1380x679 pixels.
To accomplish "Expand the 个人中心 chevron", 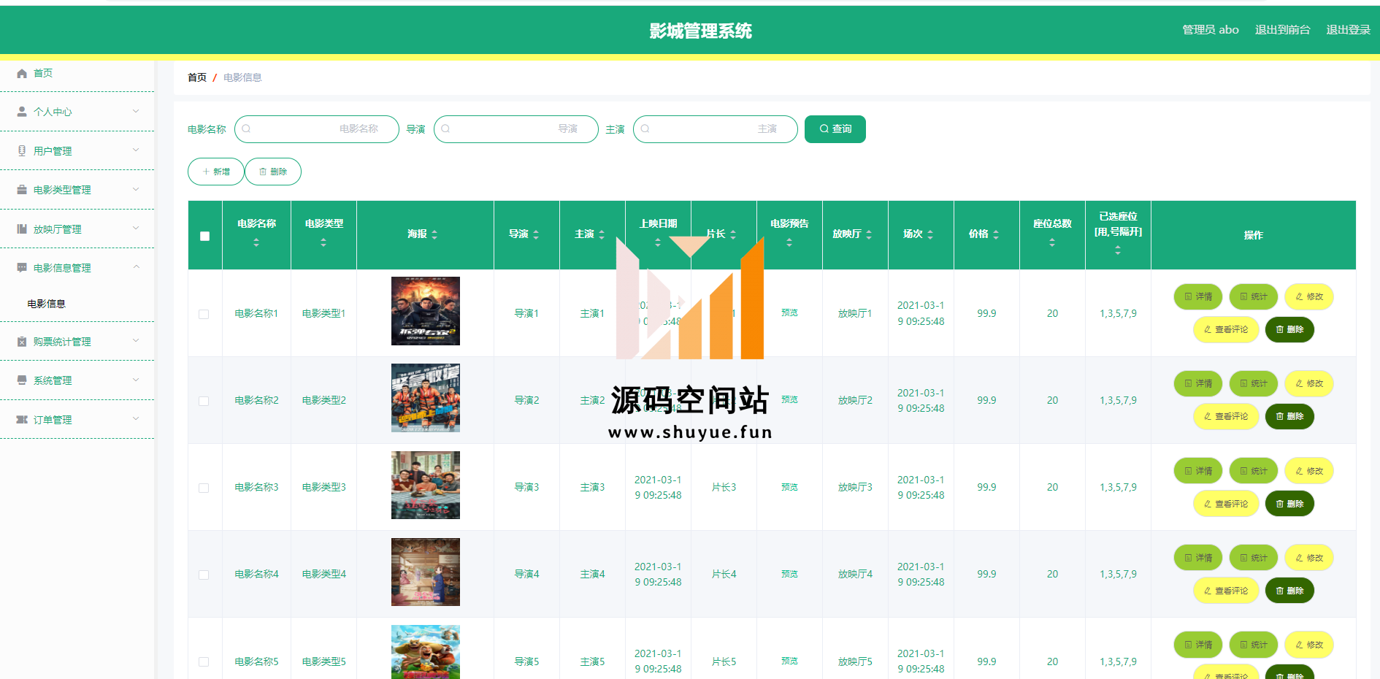I will point(136,111).
